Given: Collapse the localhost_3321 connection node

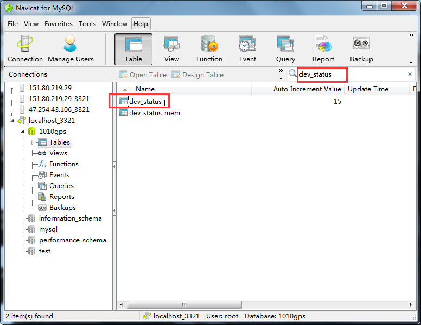Looking at the screenshot, I should 12,121.
